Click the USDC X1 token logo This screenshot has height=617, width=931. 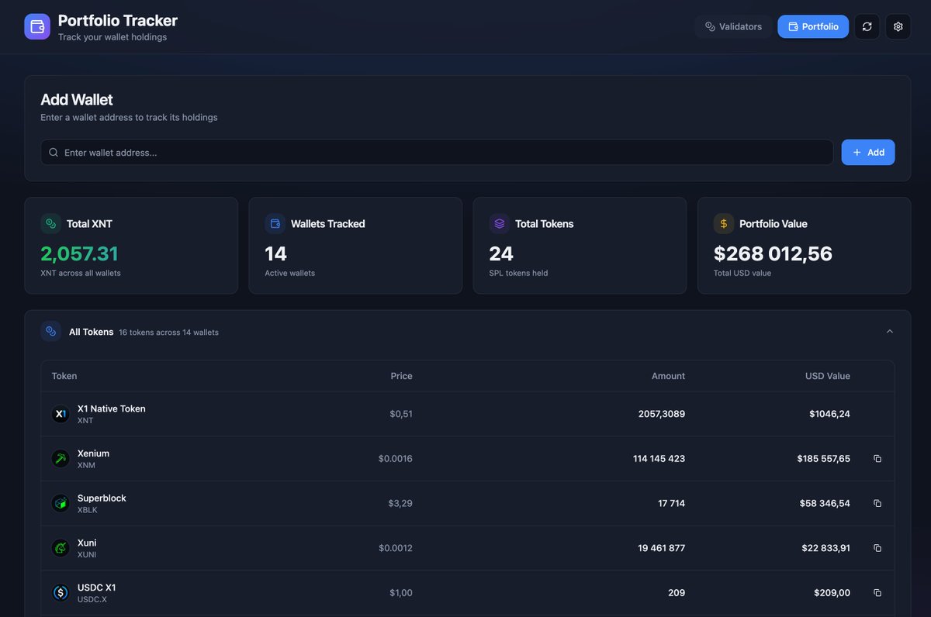(x=61, y=593)
